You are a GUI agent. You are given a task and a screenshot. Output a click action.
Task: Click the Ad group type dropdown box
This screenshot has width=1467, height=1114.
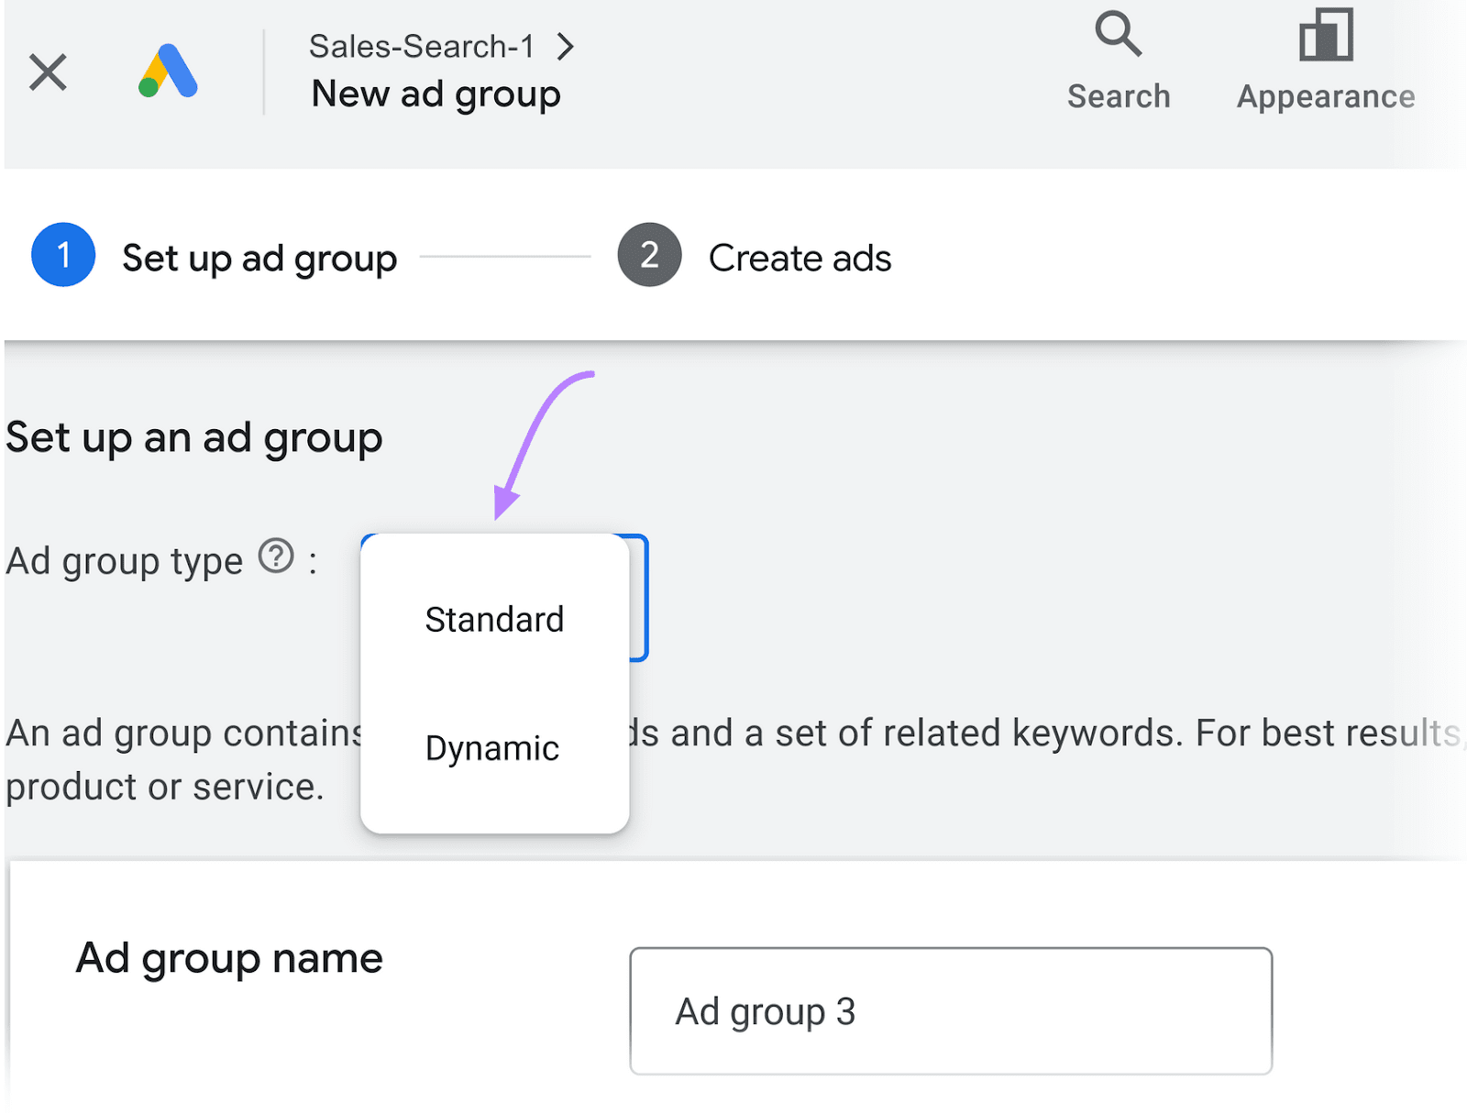click(639, 597)
